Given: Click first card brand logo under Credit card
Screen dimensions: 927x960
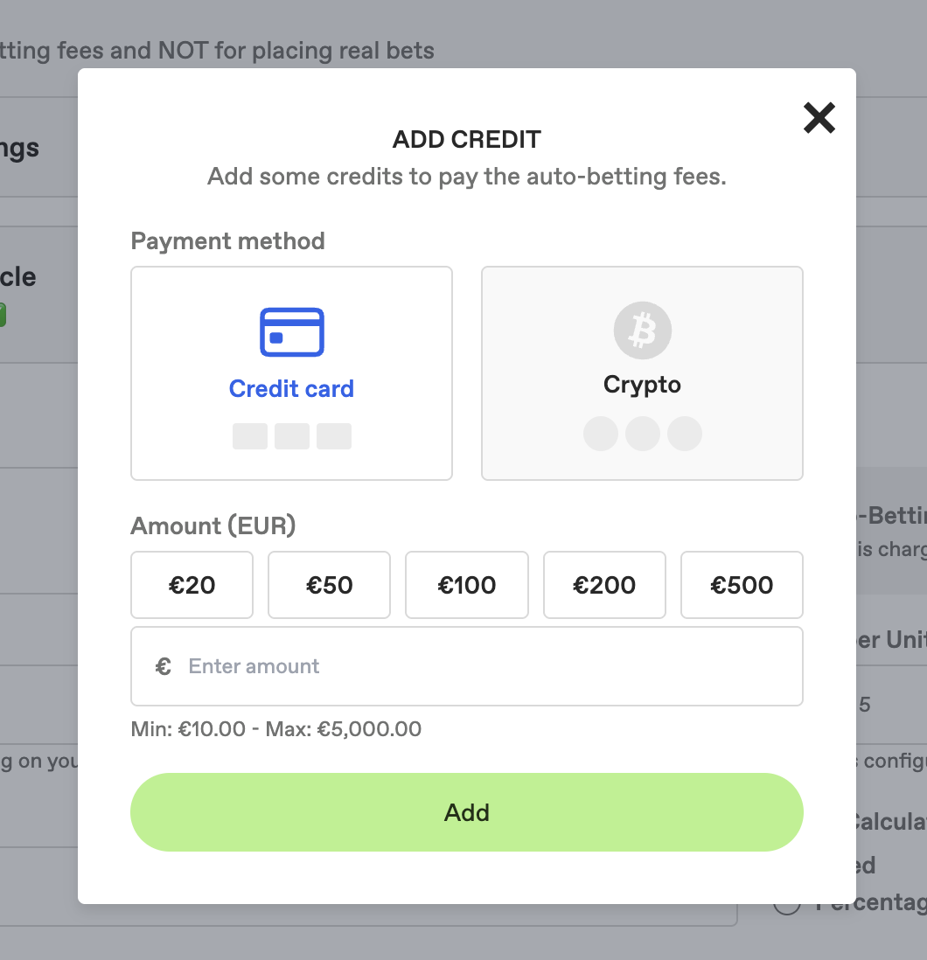Looking at the screenshot, I should pos(250,436).
